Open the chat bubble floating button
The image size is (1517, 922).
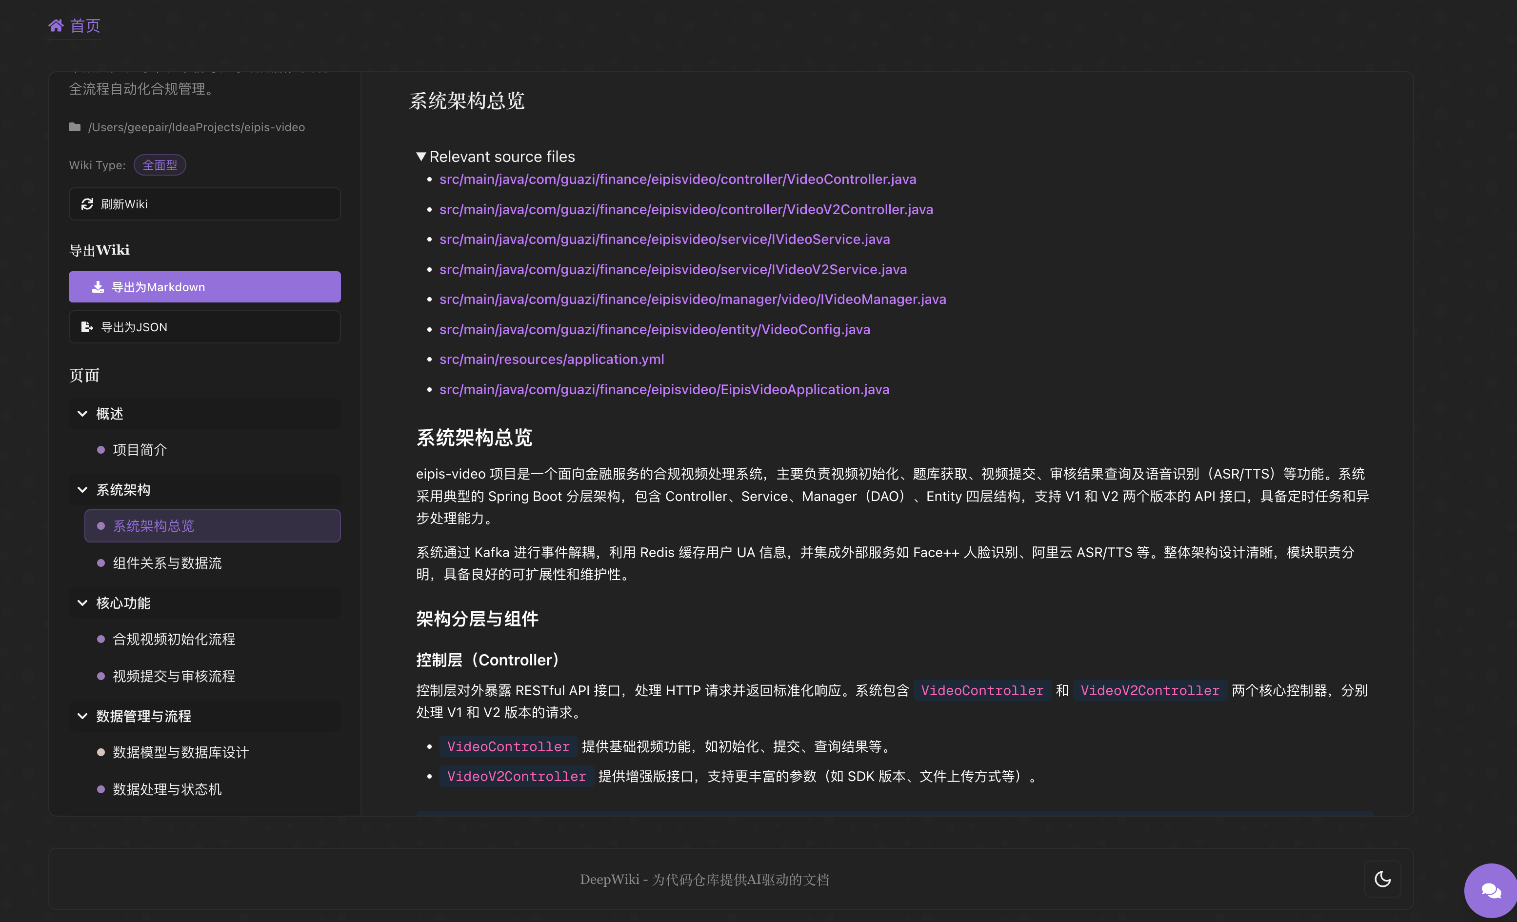1491,890
